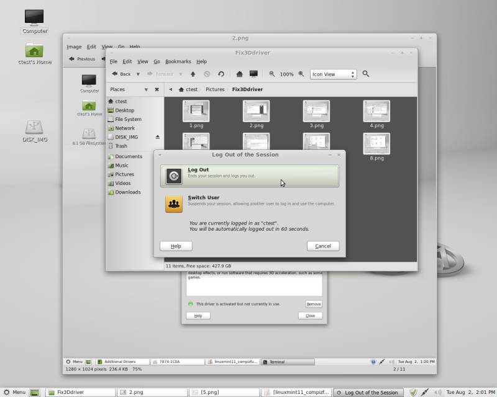Viewport: 497px width, 397px height.
Task: Cancel the log out dialog
Action: [323, 246]
